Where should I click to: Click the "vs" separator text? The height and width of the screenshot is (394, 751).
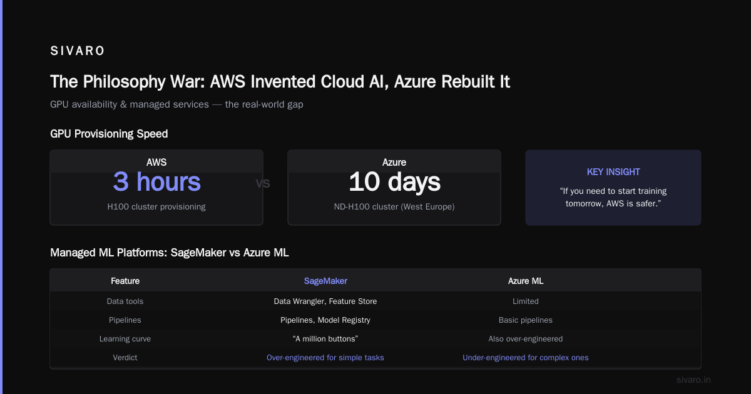(263, 184)
